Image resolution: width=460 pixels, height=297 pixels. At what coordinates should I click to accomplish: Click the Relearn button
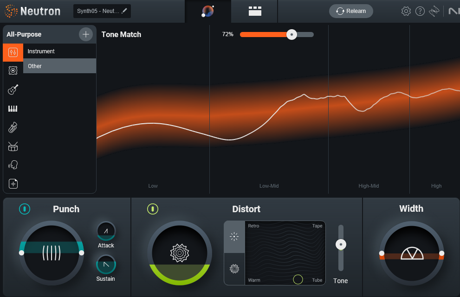pos(351,11)
